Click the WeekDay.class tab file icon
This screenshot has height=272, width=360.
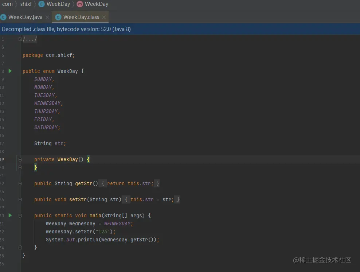click(58, 17)
